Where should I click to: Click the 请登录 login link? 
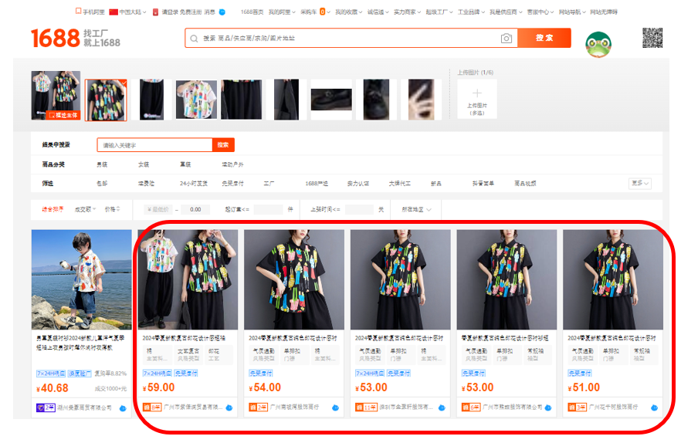(x=169, y=12)
